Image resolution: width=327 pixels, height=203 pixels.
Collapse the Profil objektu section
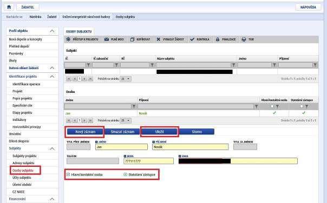[52, 31]
